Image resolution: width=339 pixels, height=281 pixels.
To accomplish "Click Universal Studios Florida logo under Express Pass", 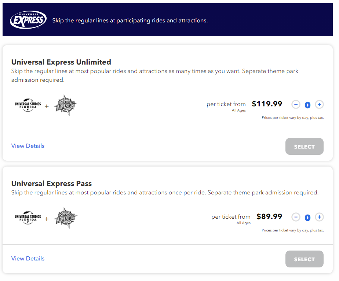I will 28,218.
